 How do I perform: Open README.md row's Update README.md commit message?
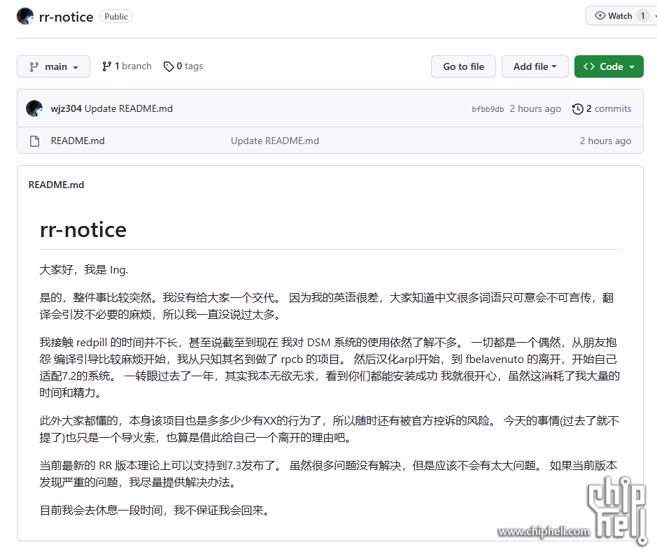pyautogui.click(x=275, y=141)
